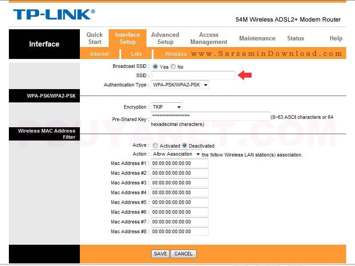
Task: Open the Internet submenu
Action: click(x=99, y=54)
